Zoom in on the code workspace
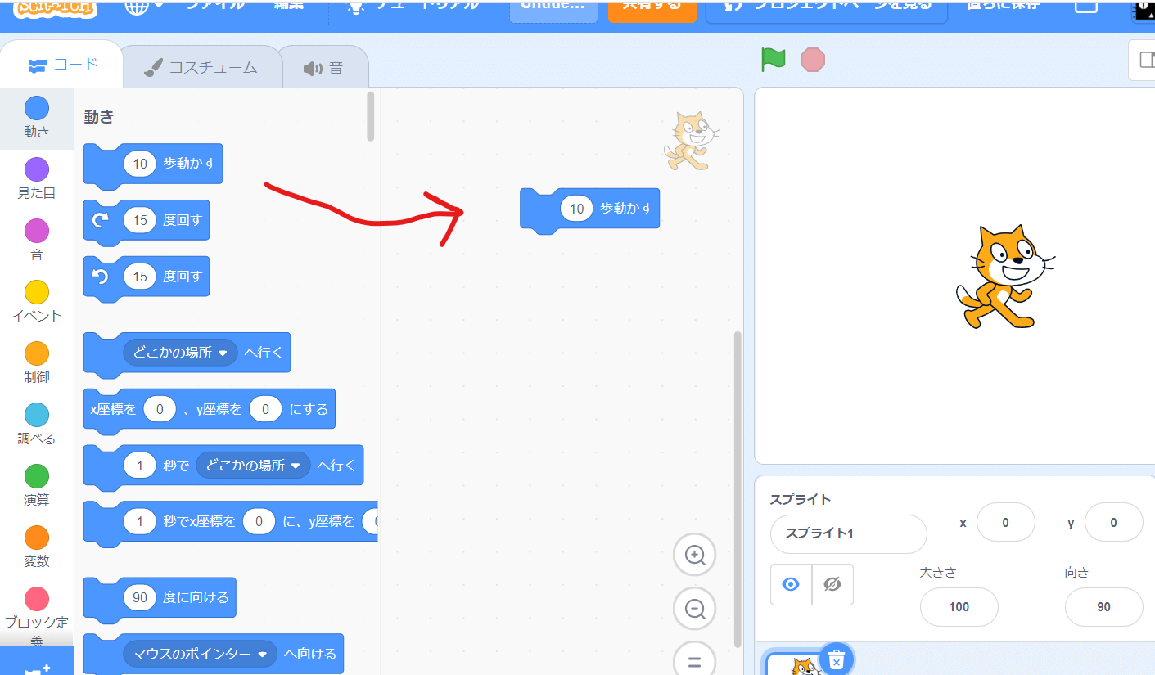Image resolution: width=1155 pixels, height=675 pixels. [695, 556]
